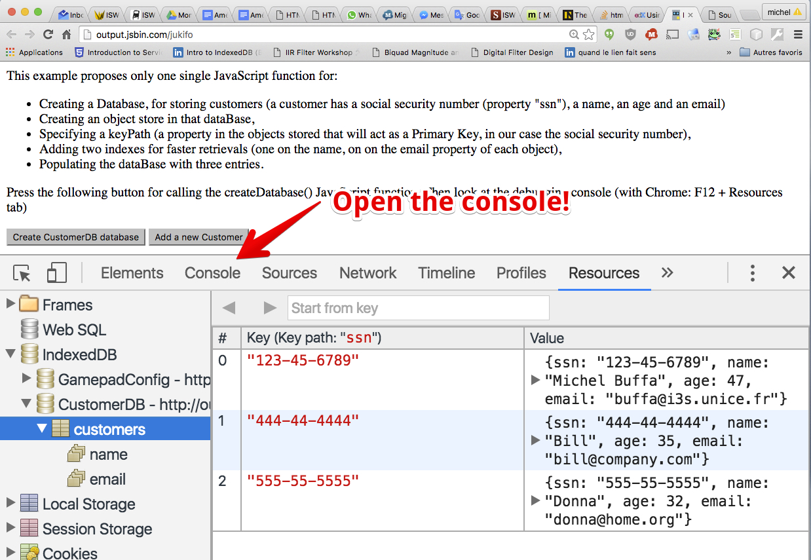The width and height of the screenshot is (811, 560).
Task: Collapse the IndexedDB tree node
Action: pos(10,354)
